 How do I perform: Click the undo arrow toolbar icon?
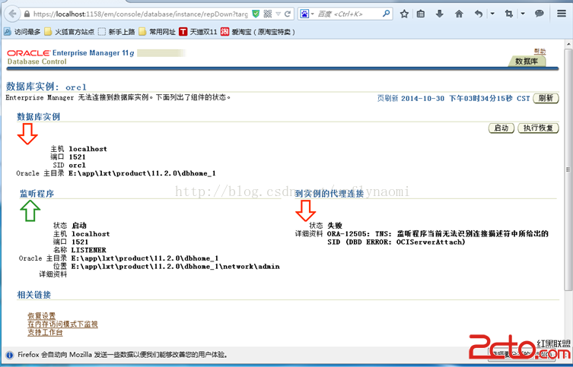(479, 14)
